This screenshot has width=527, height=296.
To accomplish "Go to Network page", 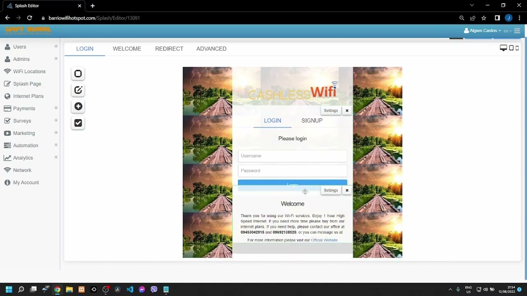I will [22, 170].
